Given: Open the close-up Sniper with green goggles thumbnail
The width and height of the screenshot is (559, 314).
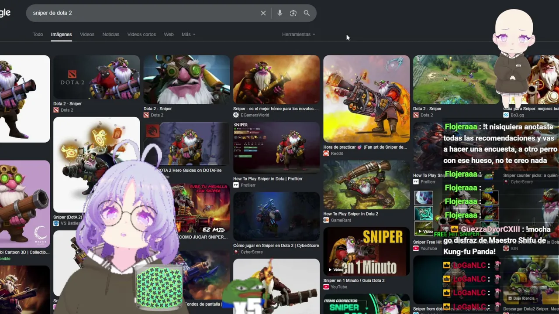Looking at the screenshot, I should pos(186,79).
